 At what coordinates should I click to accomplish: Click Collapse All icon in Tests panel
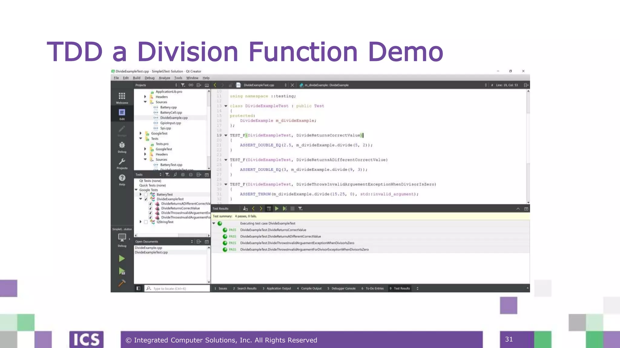point(191,175)
